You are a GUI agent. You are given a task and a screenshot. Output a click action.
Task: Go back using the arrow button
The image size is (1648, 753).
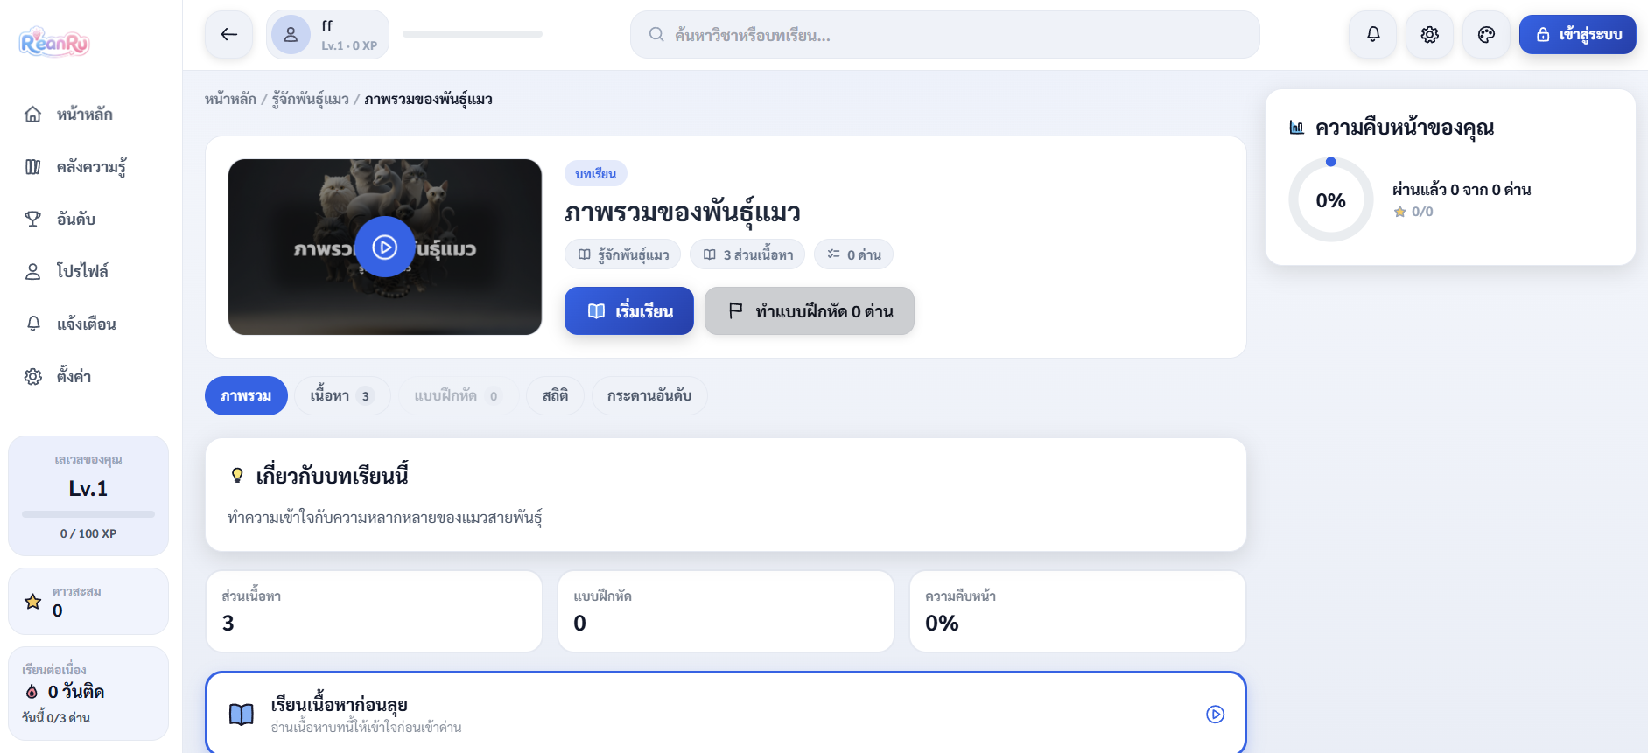coord(229,35)
